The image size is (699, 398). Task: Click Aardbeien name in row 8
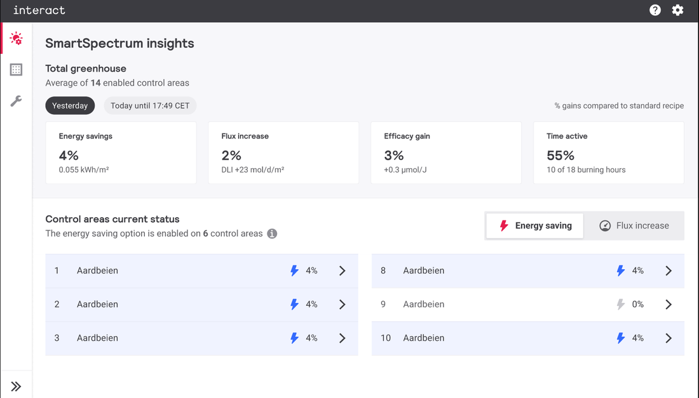tap(423, 270)
